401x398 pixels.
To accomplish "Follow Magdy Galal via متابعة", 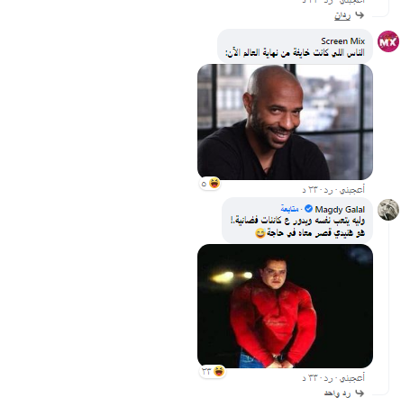I will [x=289, y=209].
